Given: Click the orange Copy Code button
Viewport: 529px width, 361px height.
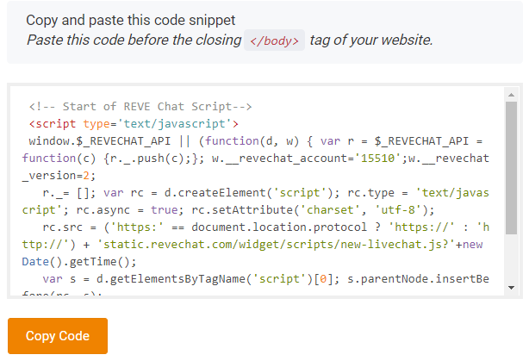Looking at the screenshot, I should (58, 336).
